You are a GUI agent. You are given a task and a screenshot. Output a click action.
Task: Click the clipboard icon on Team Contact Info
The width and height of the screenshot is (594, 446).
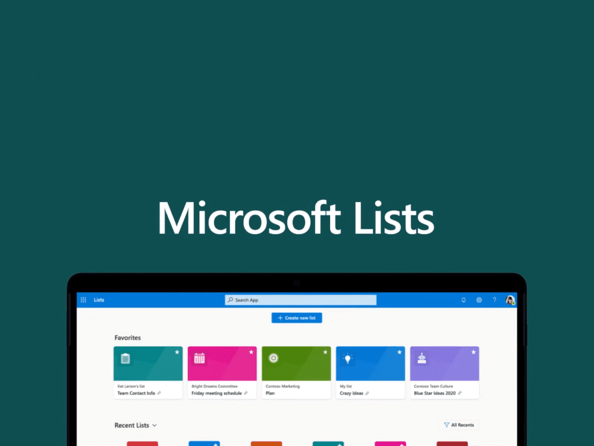[x=125, y=358]
